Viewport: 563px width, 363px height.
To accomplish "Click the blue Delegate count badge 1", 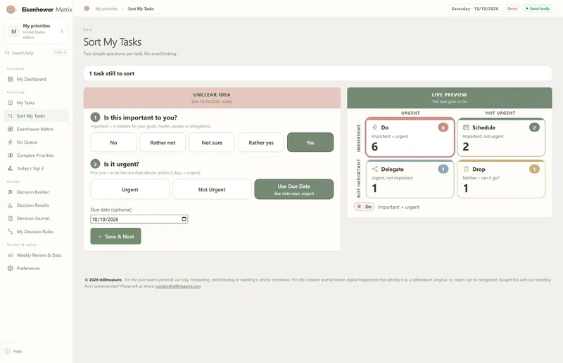I will click(x=443, y=169).
